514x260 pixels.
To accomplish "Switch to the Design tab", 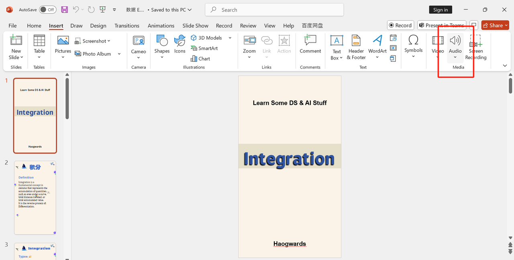I will pos(98,25).
